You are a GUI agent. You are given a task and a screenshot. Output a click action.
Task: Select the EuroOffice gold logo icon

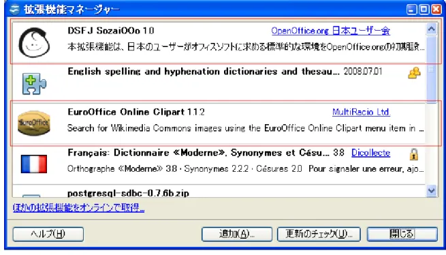34,123
